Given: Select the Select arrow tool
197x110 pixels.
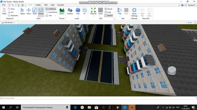Looking at the screenshot, I should (x=22, y=11).
